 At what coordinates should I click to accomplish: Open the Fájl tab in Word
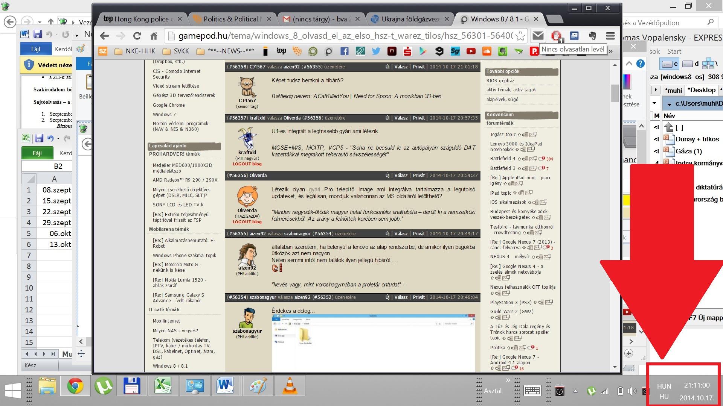[35, 49]
